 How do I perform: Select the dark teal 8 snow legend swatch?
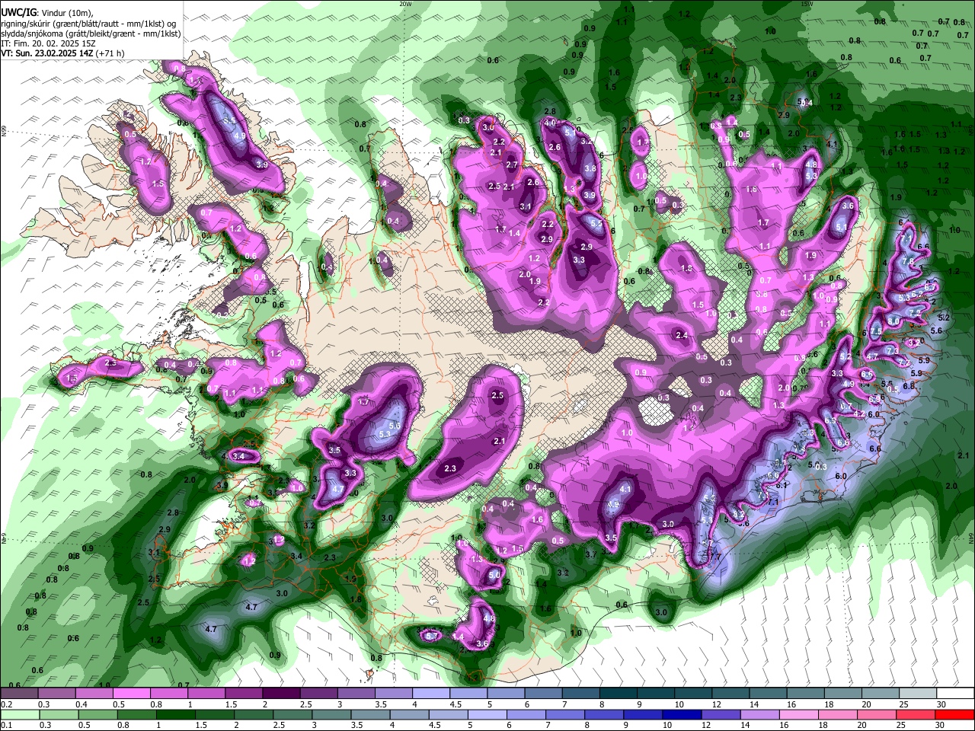click(619, 693)
